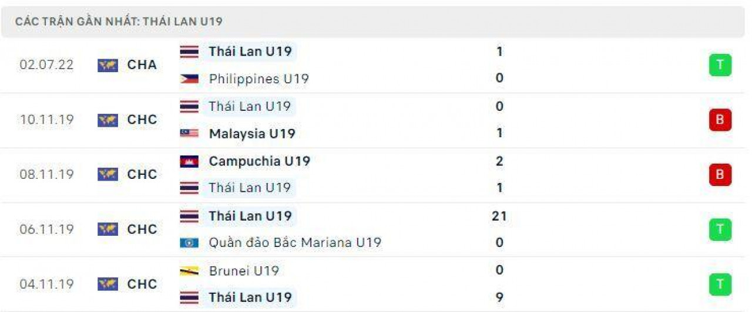
Task: Click the competition icon for 10.11.19 match
Action: click(x=108, y=120)
